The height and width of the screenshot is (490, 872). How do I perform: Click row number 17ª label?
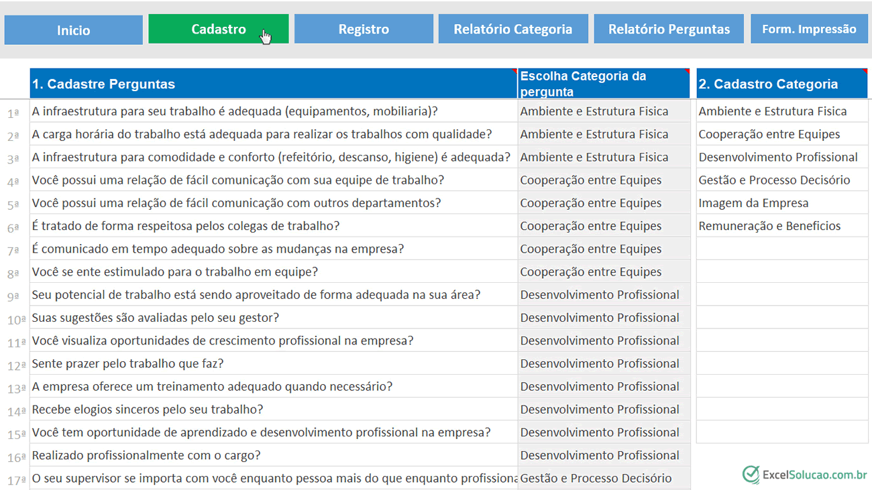click(16, 480)
